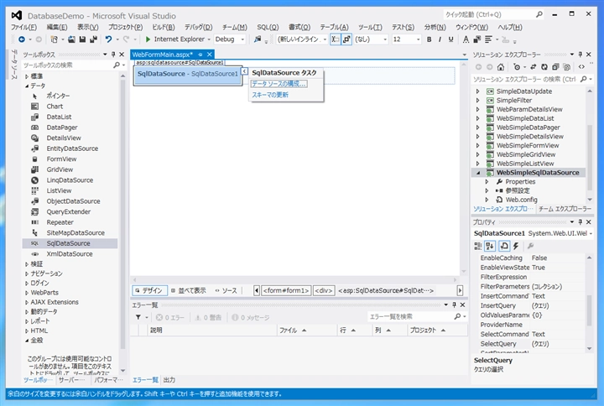The height and width of the screenshot is (406, 604).
Task: Expand the standard group at top of Toolbox
Action: (x=27, y=76)
